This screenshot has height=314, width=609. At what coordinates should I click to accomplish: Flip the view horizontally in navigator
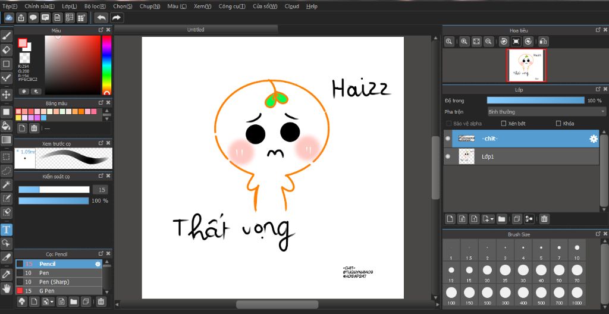coord(544,42)
